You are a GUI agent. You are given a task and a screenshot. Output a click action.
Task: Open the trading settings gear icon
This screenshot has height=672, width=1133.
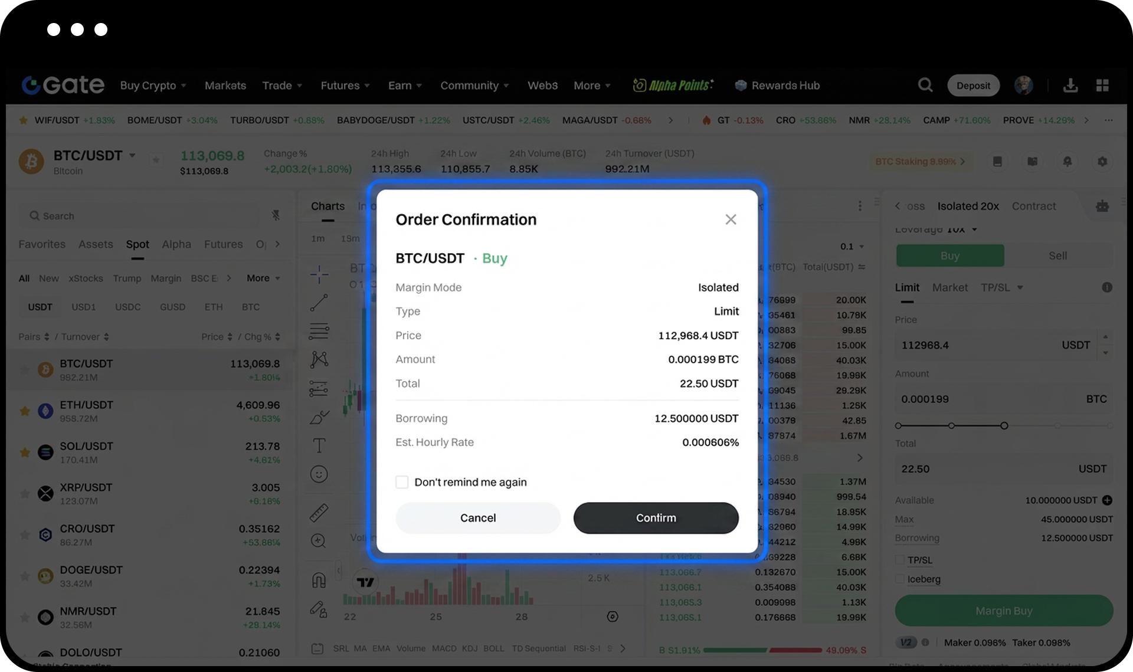[1102, 161]
